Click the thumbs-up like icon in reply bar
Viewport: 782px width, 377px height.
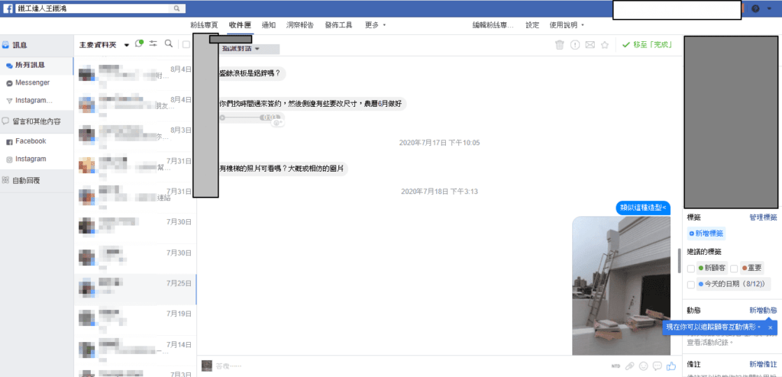pyautogui.click(x=671, y=366)
